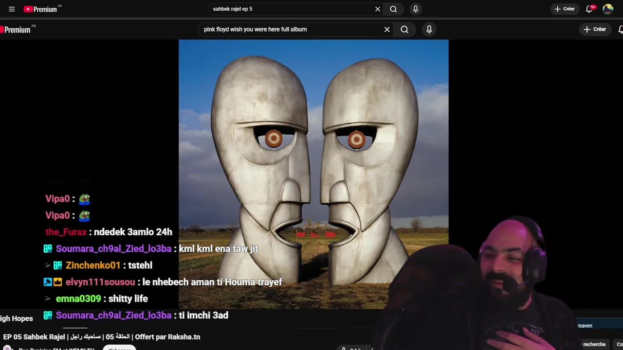Select the 'Offert par Raksha.tn' title text
The image size is (623, 350).
tap(167, 336)
